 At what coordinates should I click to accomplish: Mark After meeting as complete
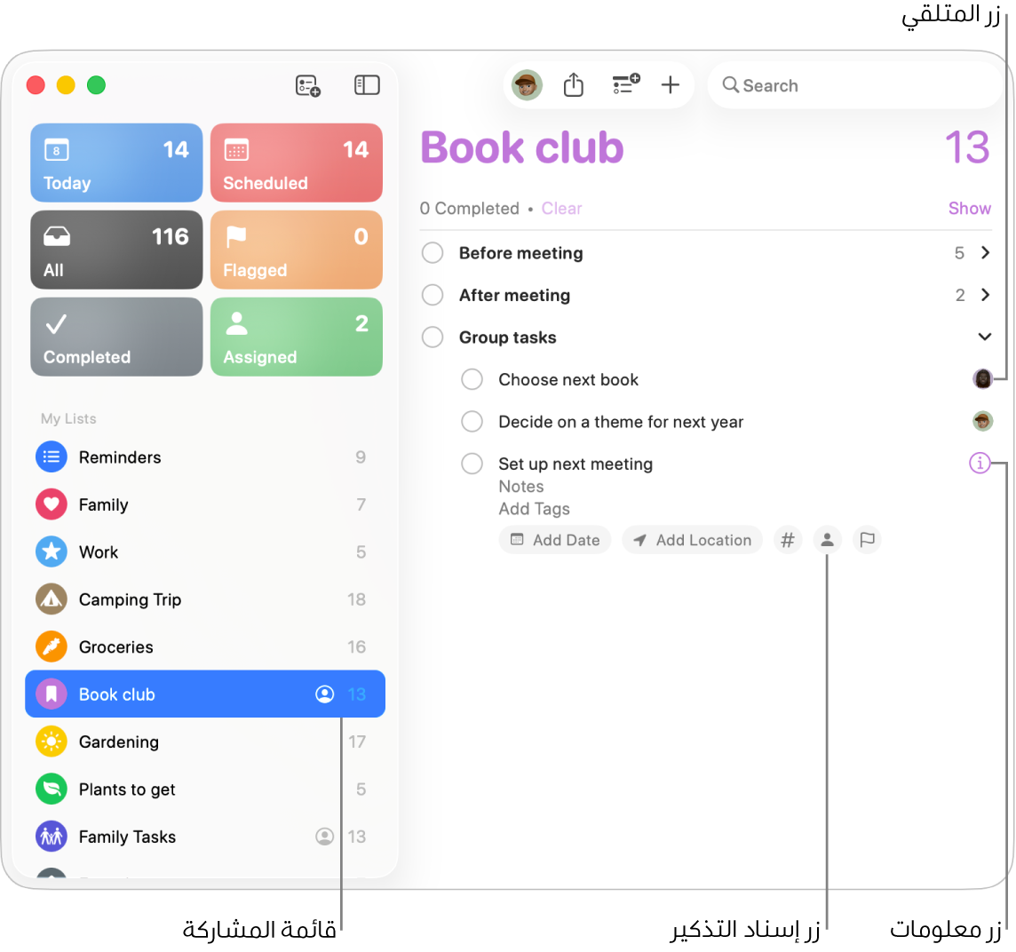433,295
